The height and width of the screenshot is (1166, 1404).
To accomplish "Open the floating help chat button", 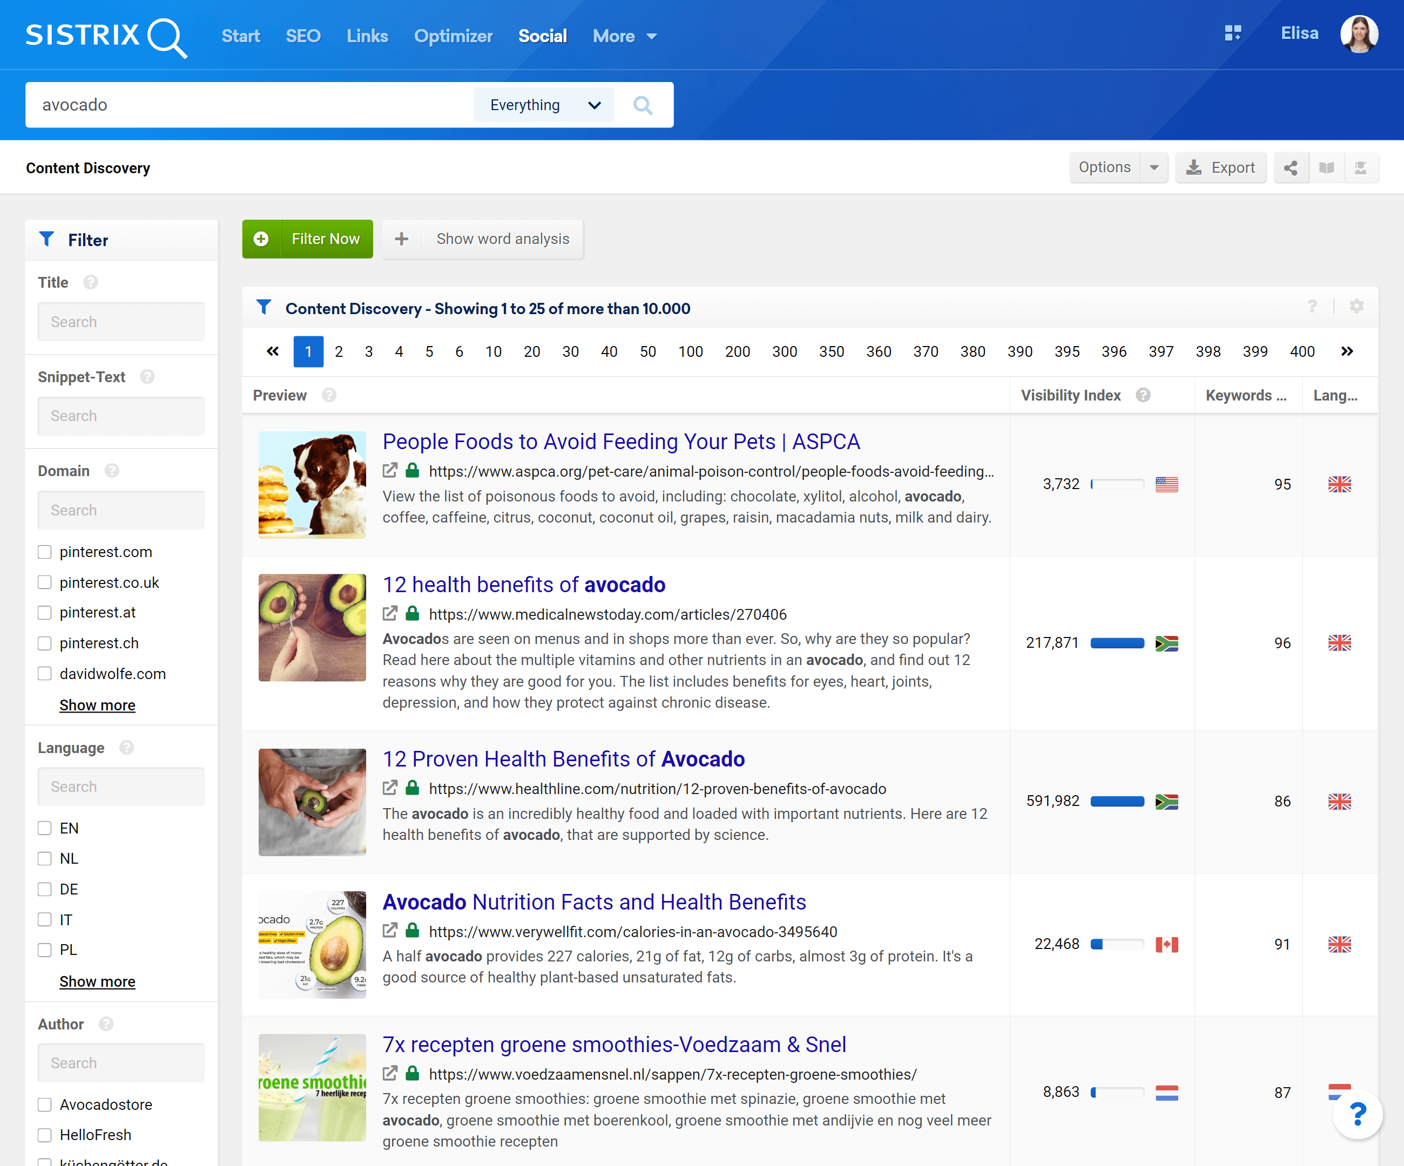I will (1358, 1114).
